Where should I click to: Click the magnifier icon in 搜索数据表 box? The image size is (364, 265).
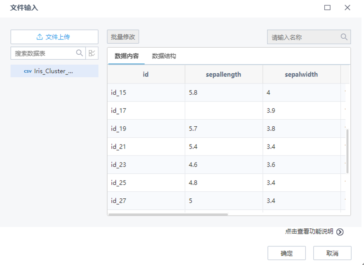79,53
